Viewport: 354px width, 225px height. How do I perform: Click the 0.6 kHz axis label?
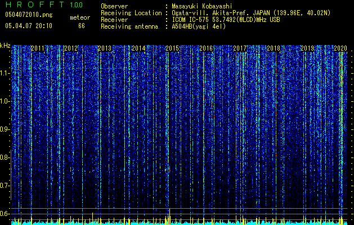point(5,214)
